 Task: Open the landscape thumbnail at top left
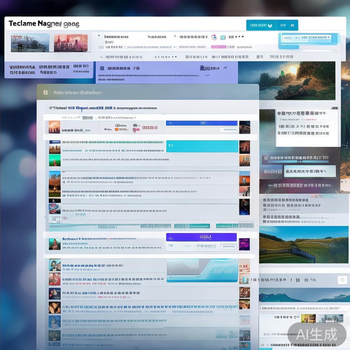pyautogui.click(x=30, y=43)
